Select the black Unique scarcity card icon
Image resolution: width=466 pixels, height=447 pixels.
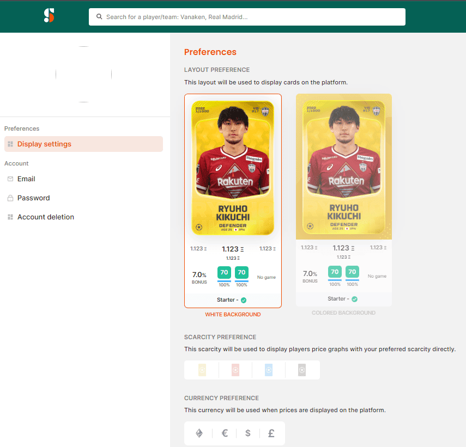[x=302, y=370]
